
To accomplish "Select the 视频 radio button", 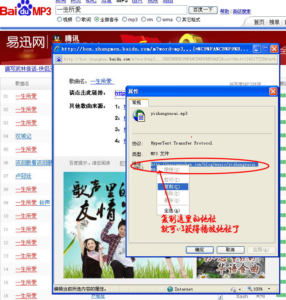I will coord(60,19).
